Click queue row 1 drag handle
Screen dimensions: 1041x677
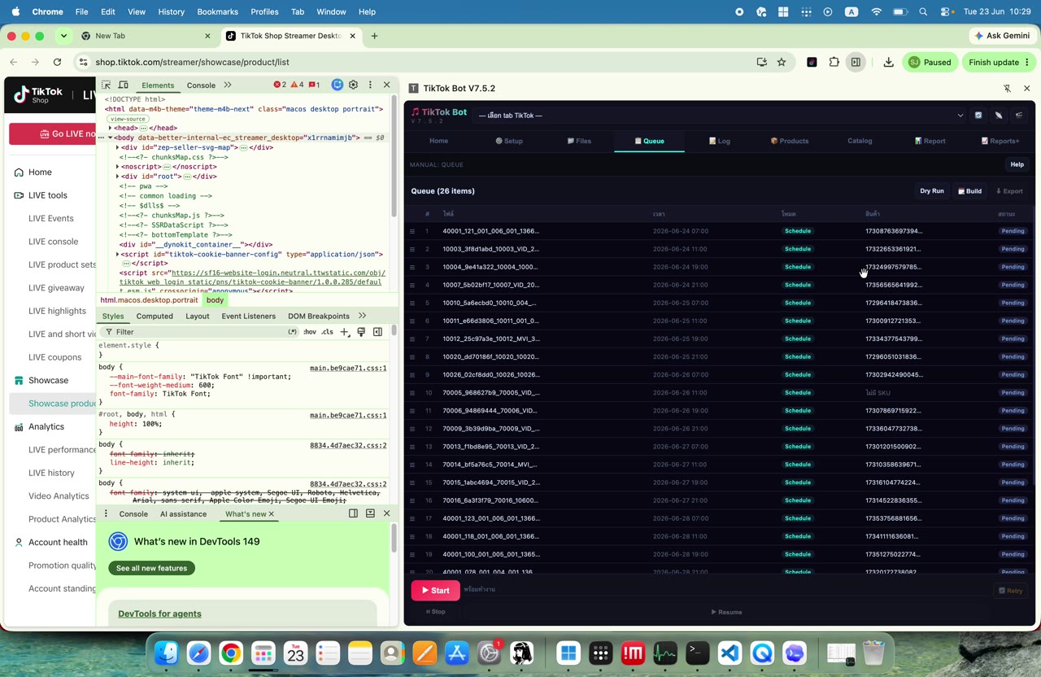click(412, 231)
